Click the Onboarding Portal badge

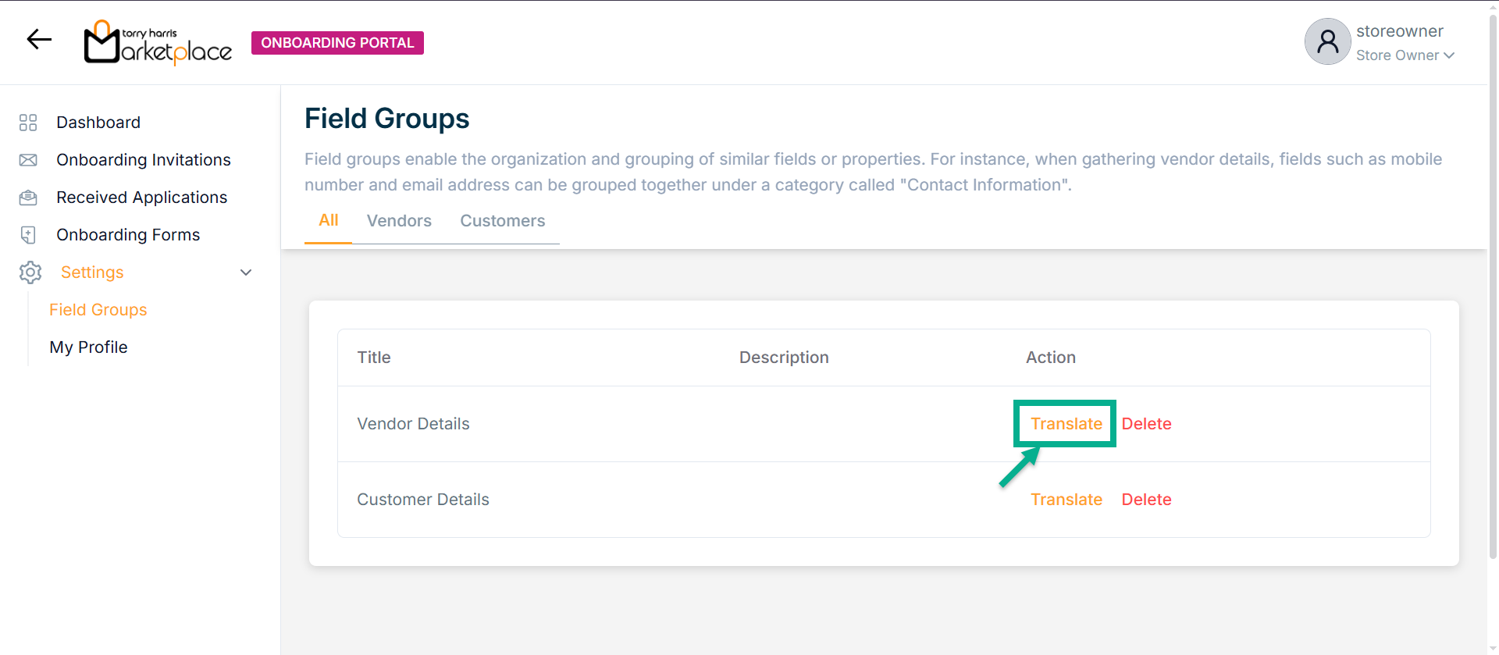337,43
